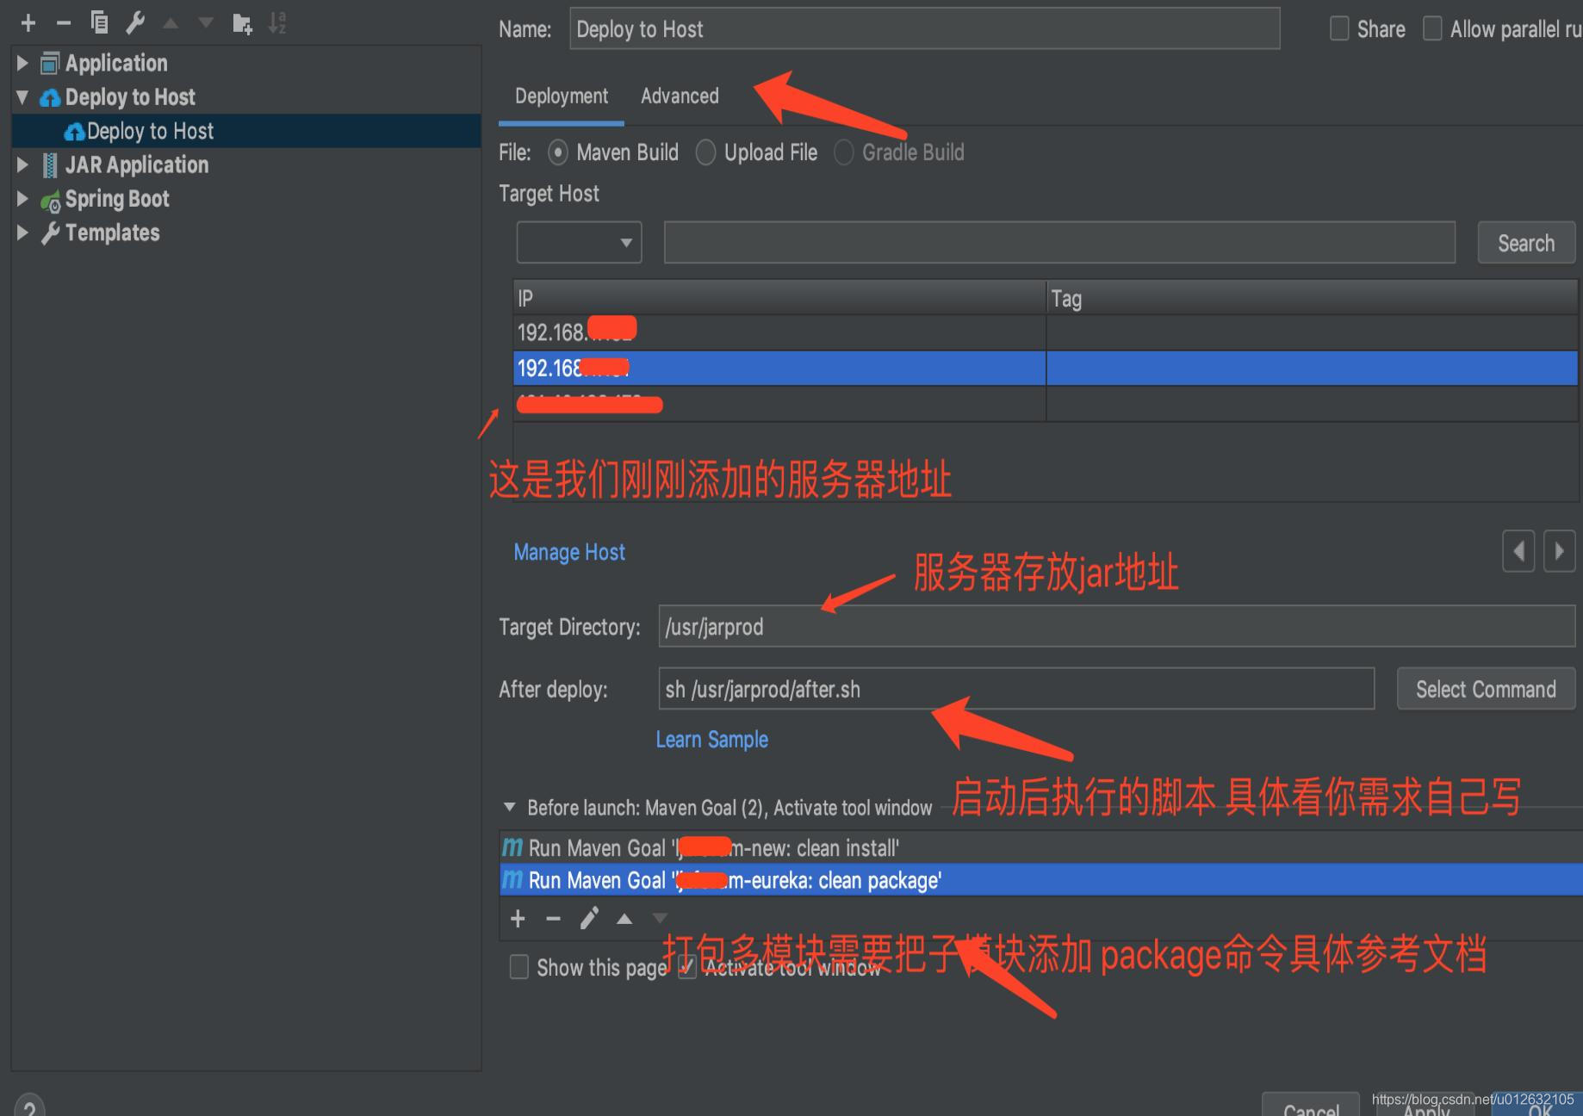
Task: Go to next host page arrow
Action: point(1559,551)
